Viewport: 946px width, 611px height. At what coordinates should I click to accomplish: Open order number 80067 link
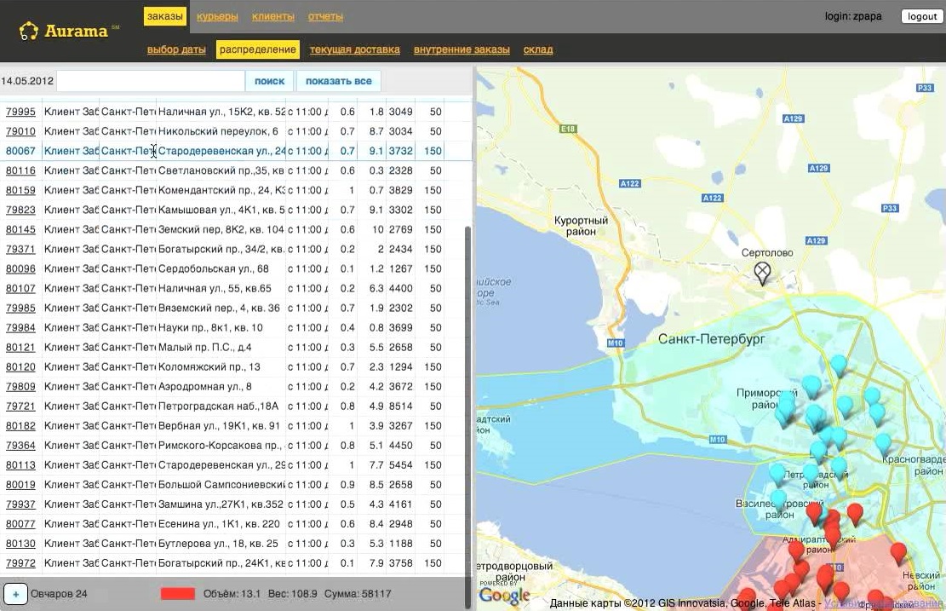coord(20,151)
